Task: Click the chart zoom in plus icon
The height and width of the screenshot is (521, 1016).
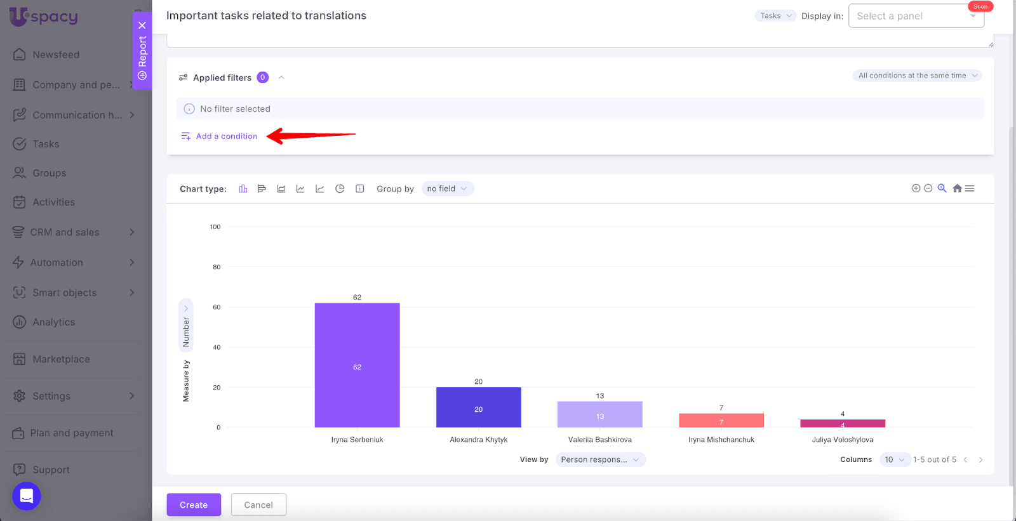Action: click(x=916, y=188)
